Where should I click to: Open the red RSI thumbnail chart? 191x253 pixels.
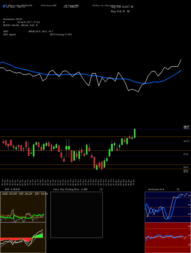pos(168,238)
